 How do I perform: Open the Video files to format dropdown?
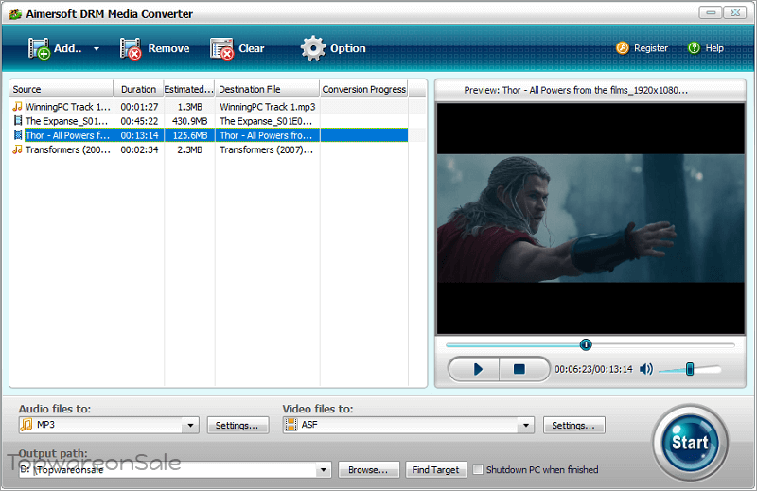pos(526,426)
